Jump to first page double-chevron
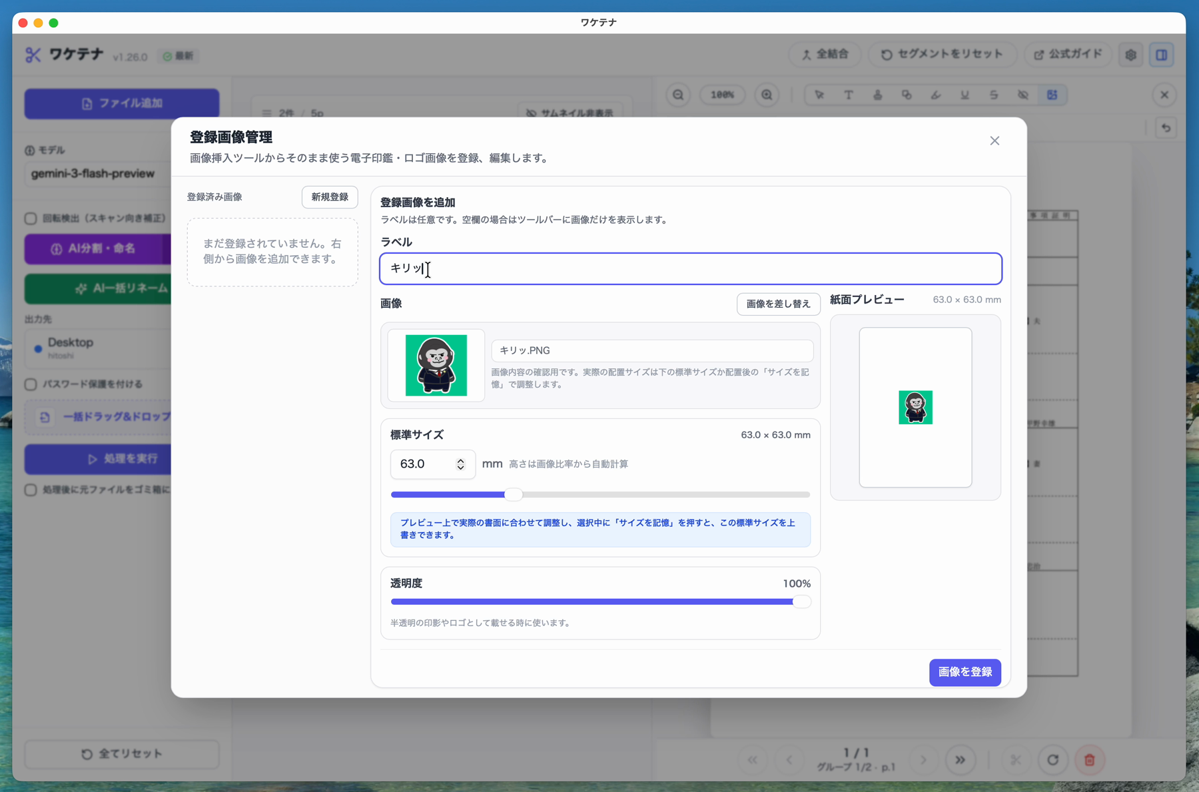 click(753, 760)
